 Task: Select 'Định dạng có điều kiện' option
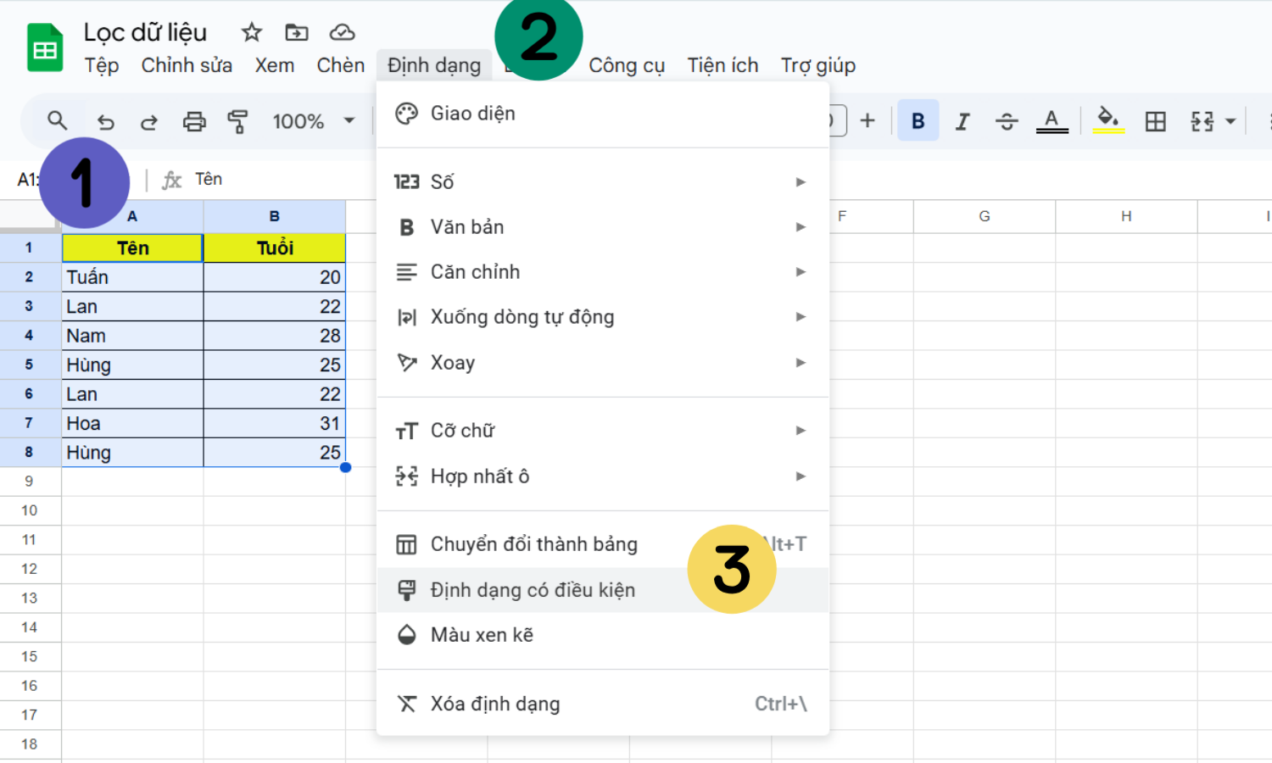coord(533,589)
